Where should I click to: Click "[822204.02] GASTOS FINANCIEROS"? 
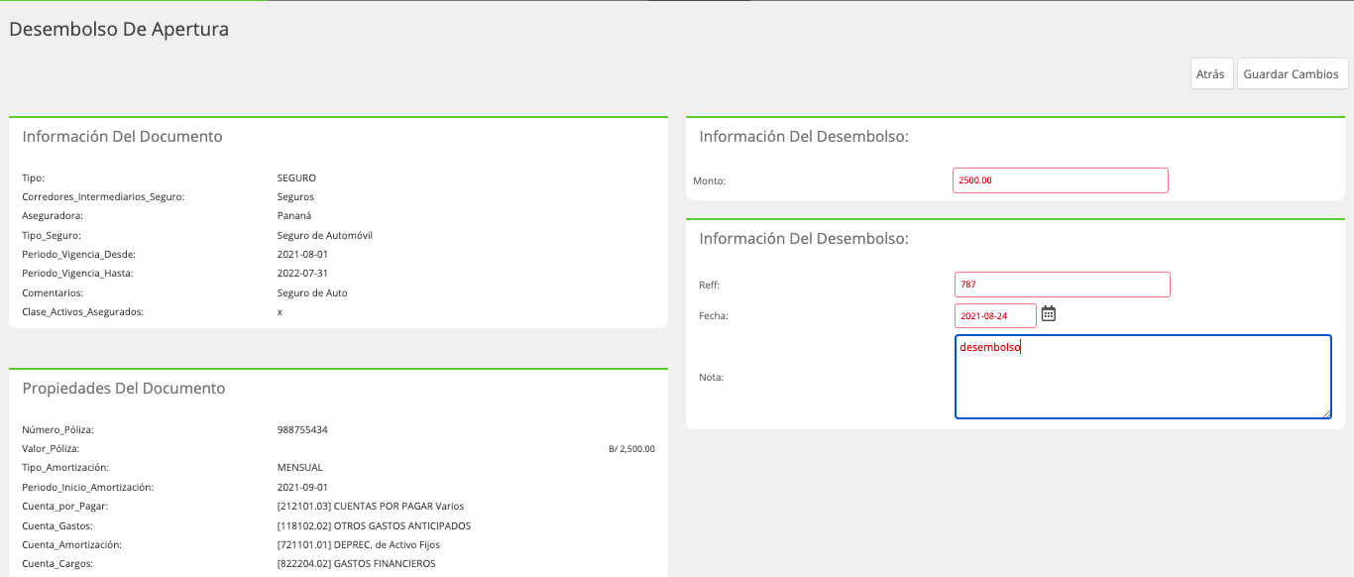coord(357,564)
